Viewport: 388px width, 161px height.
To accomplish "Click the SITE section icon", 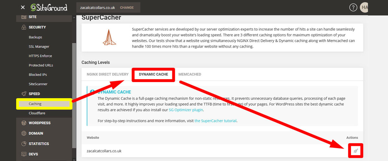I will pyautogui.click(x=24, y=17).
